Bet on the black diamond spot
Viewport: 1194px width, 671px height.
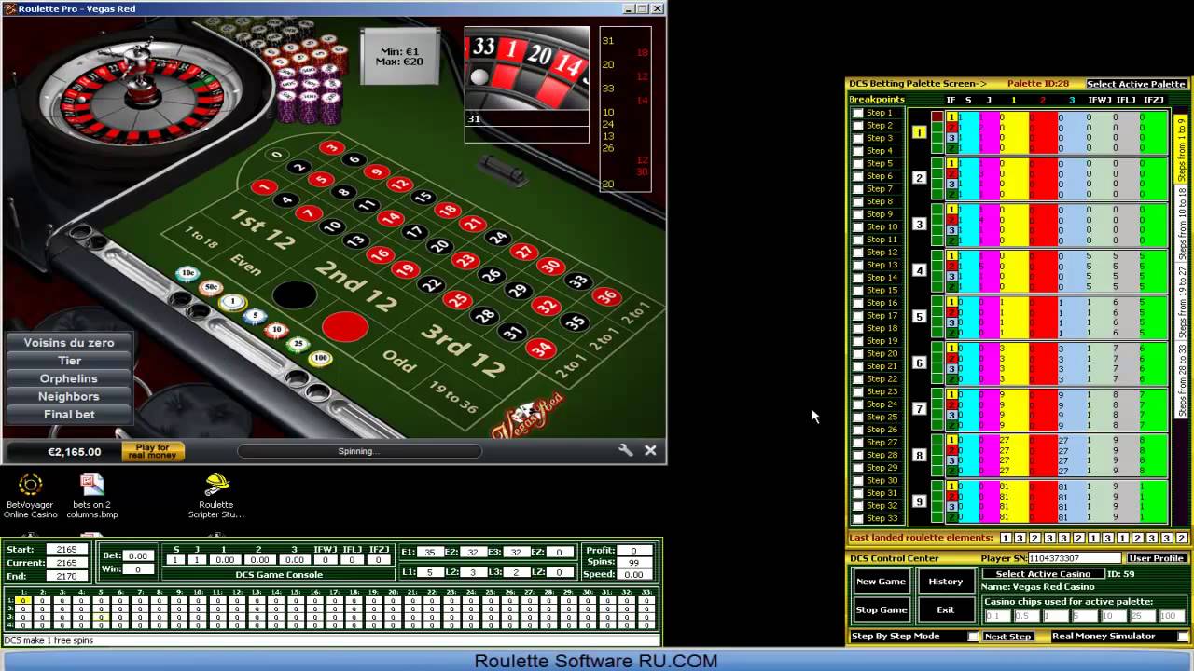[x=295, y=295]
